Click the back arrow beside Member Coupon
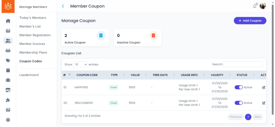Screen dimensions: 275x127 pyautogui.click(x=63, y=6)
